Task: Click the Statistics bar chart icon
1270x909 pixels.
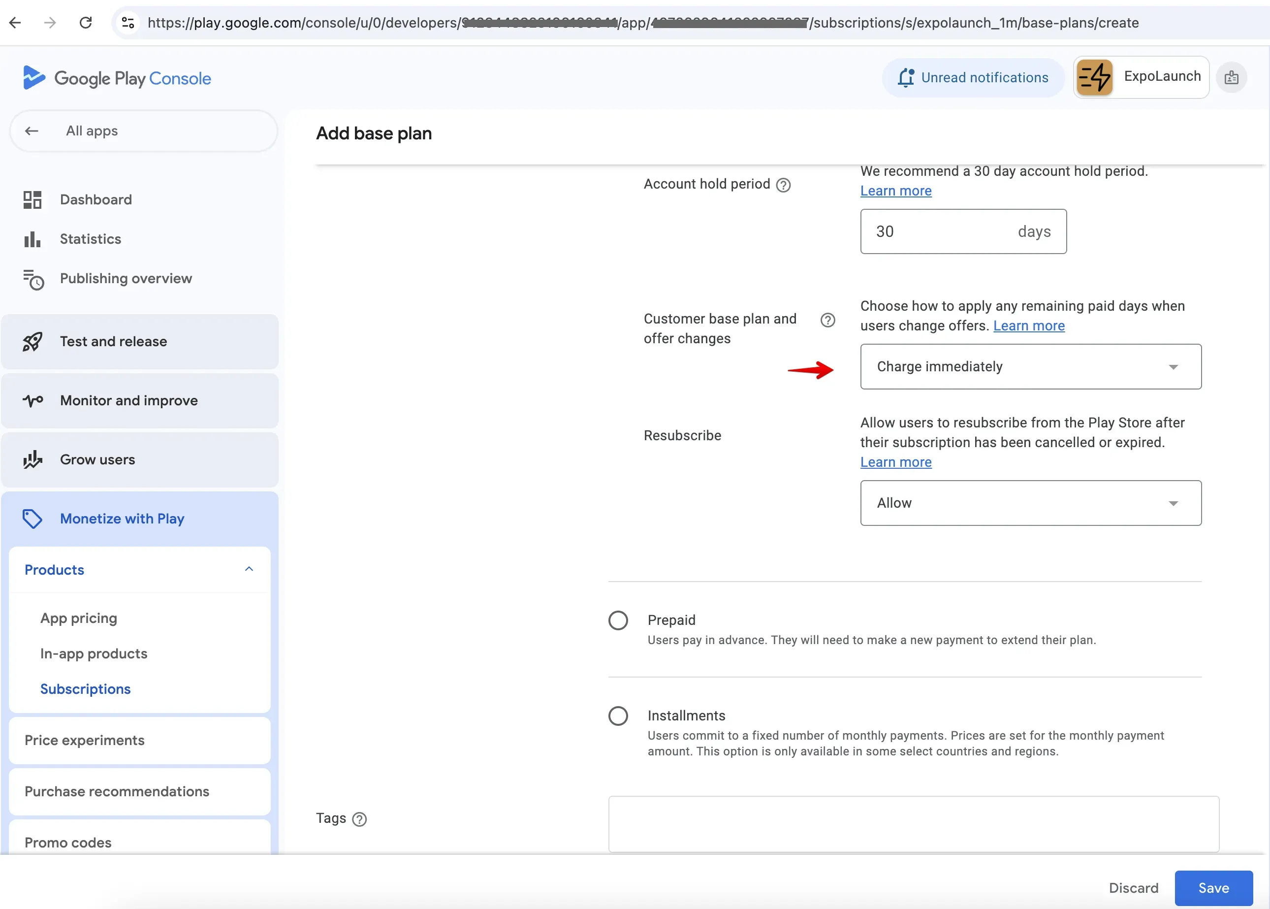Action: (32, 239)
